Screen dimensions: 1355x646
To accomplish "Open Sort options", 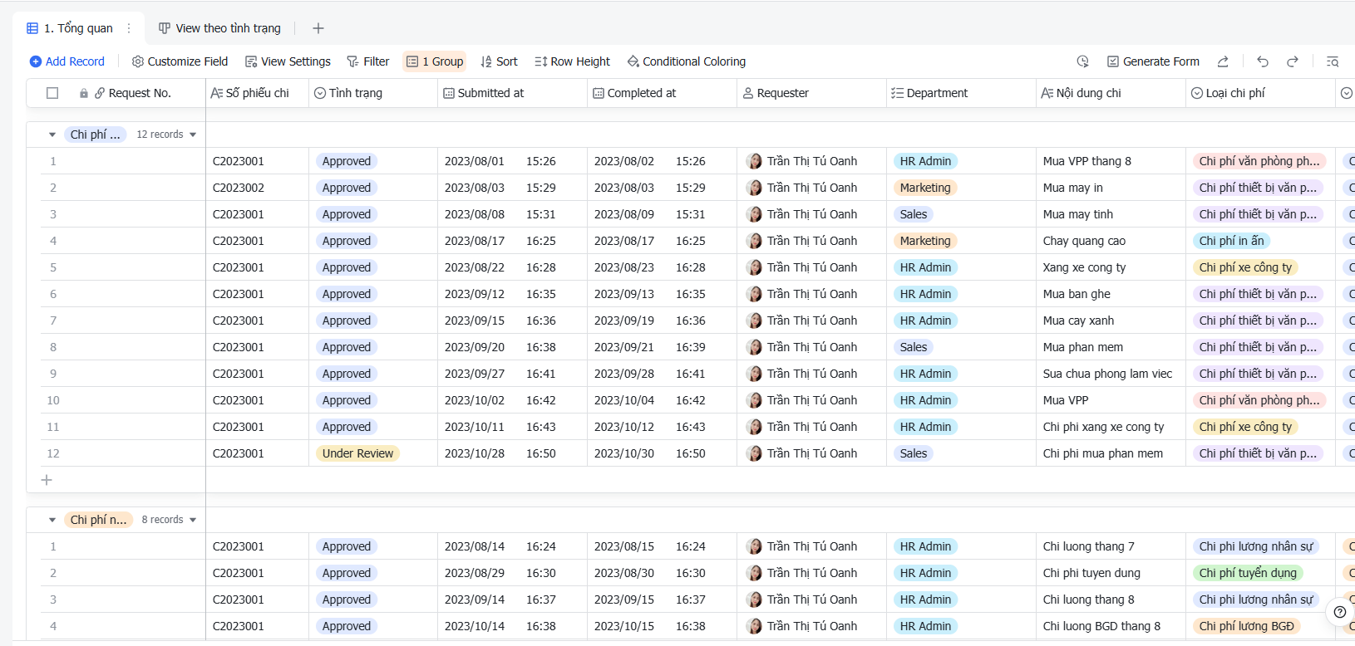I will pyautogui.click(x=499, y=61).
